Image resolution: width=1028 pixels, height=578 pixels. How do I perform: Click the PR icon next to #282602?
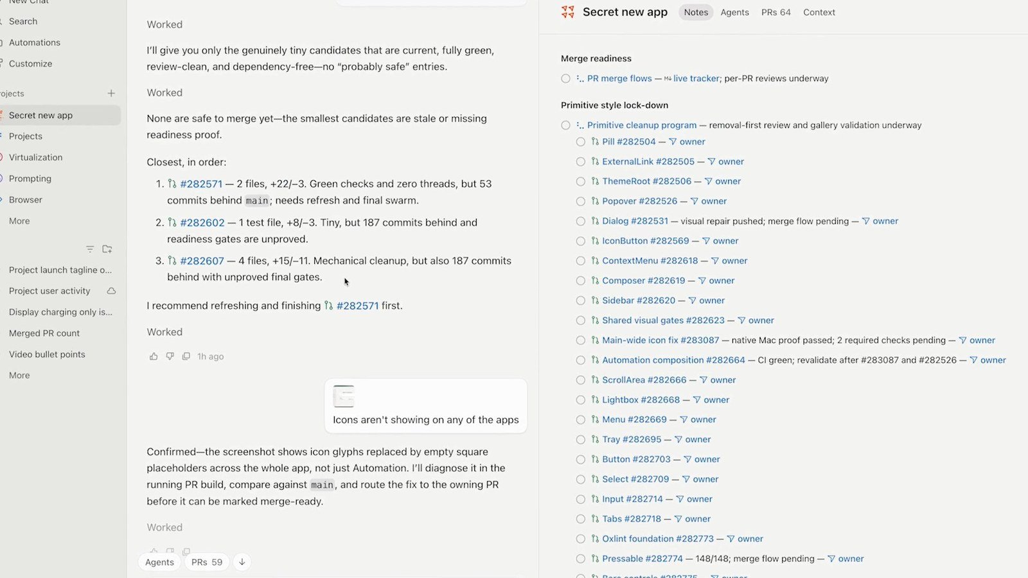[172, 222]
